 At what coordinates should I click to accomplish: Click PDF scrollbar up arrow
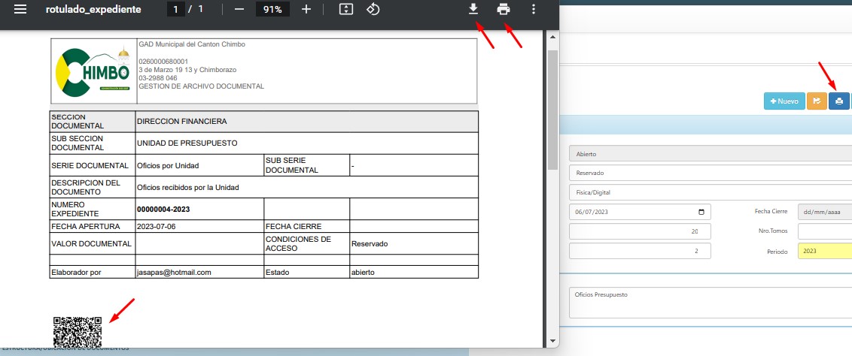553,37
